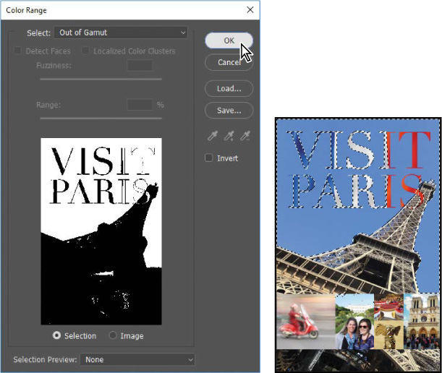Click the two women photo in the poster
The height and width of the screenshot is (373, 442).
354,321
